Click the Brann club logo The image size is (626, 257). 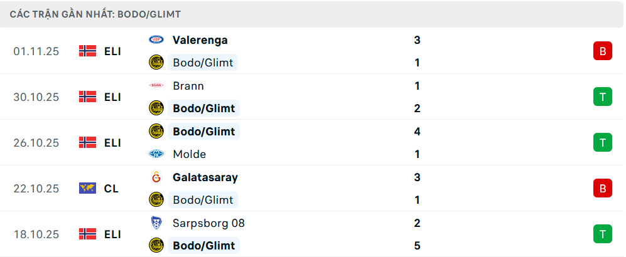click(x=156, y=86)
